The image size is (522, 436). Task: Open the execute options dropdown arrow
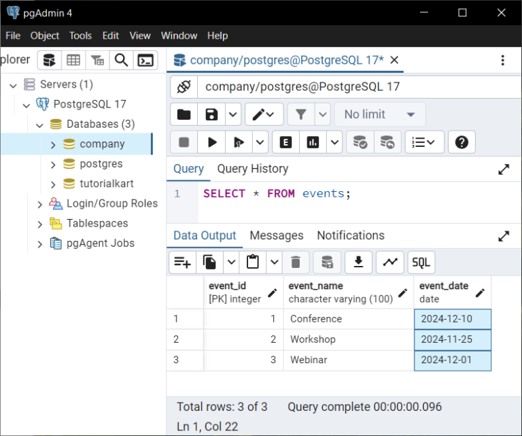click(260, 142)
